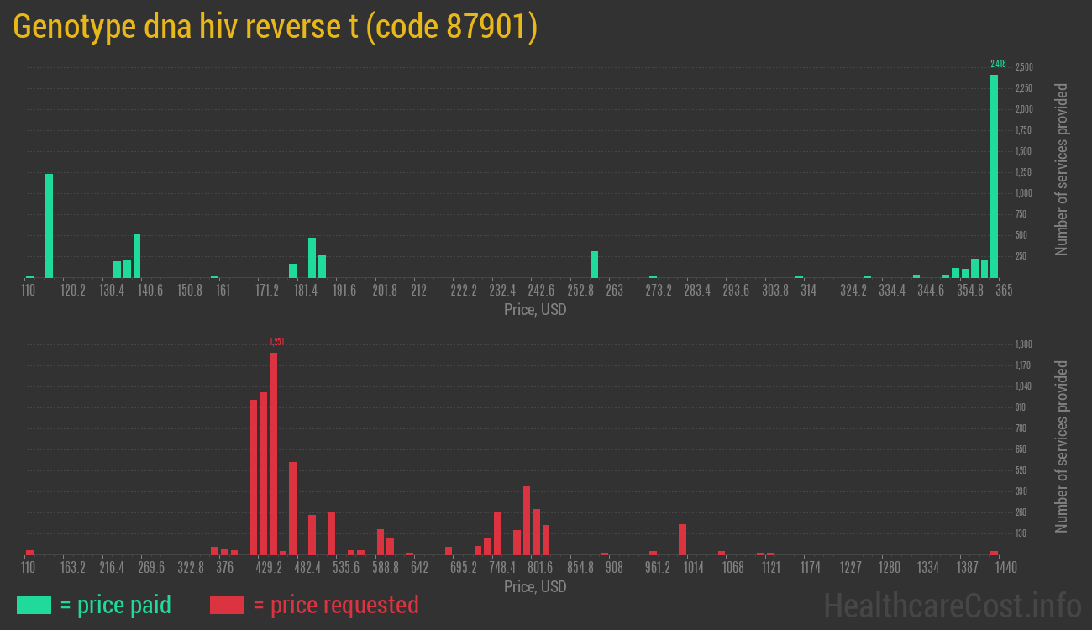Image resolution: width=1092 pixels, height=630 pixels.
Task: Select the tallest red bar labeled 1,251
Action: pos(274,454)
